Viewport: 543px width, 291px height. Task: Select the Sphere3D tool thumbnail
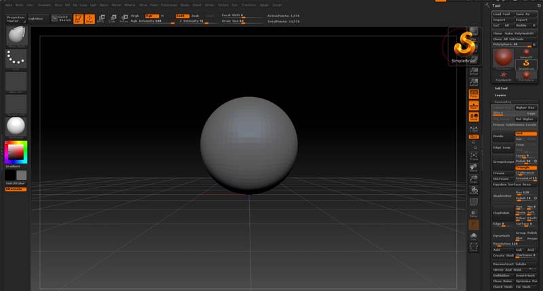[x=526, y=54]
